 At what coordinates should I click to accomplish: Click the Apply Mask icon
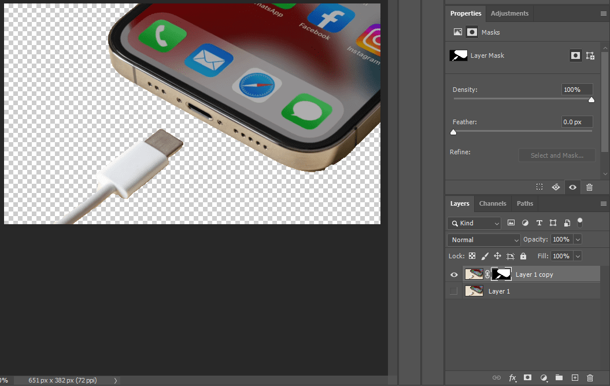tap(556, 187)
